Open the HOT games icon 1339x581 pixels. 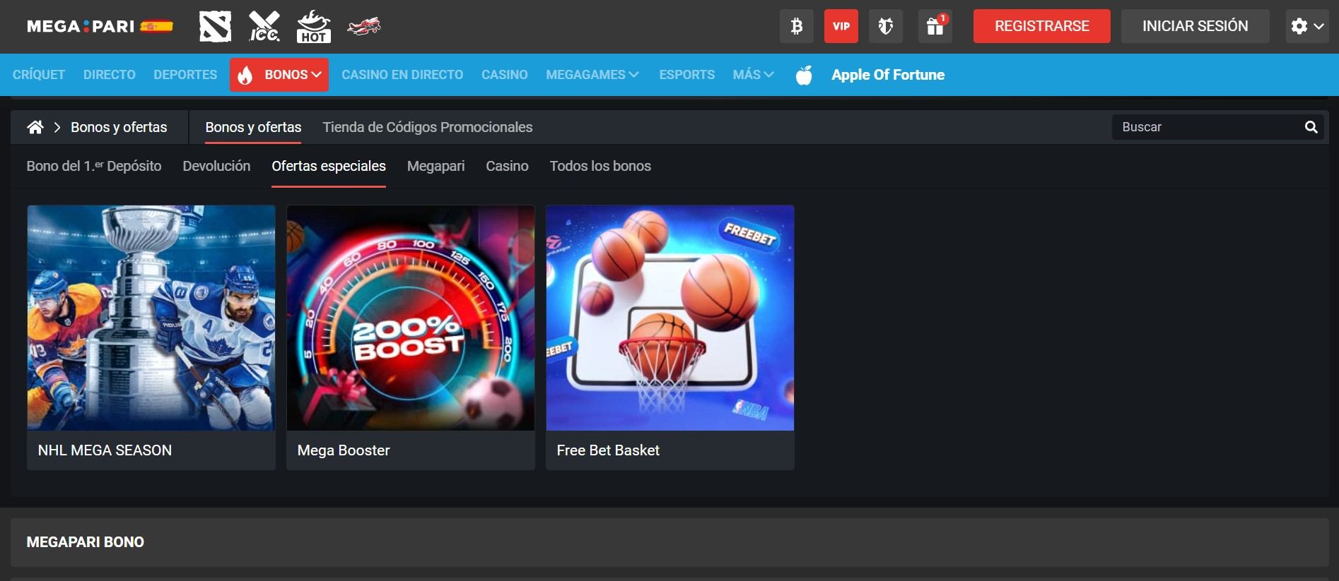[x=313, y=27]
